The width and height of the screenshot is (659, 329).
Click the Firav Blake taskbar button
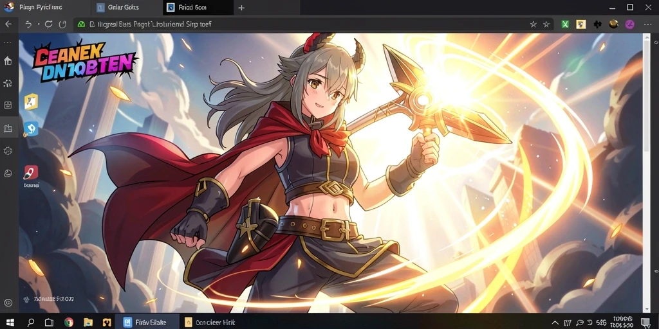pyautogui.click(x=147, y=323)
